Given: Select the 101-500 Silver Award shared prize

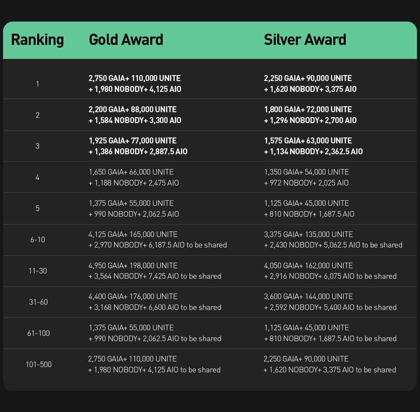Looking at the screenshot, I should (x=330, y=365).
